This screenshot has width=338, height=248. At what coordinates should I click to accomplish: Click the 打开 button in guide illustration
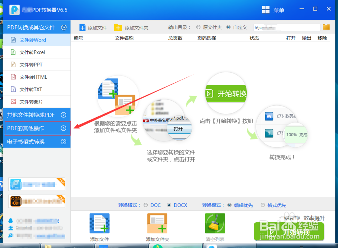point(179,129)
